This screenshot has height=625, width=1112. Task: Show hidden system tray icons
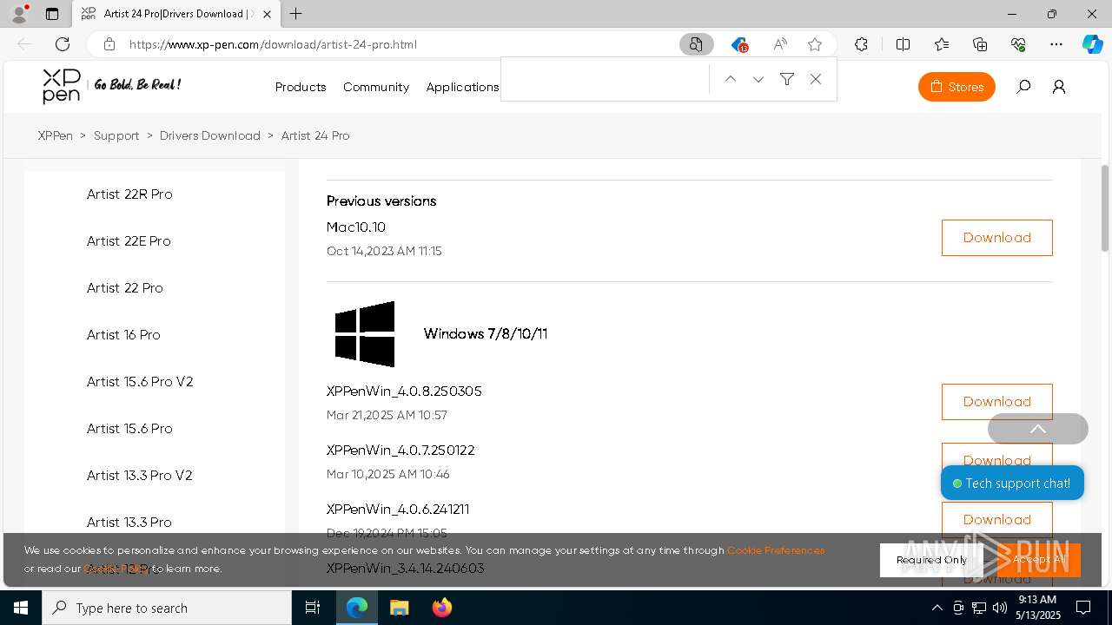pyautogui.click(x=937, y=608)
